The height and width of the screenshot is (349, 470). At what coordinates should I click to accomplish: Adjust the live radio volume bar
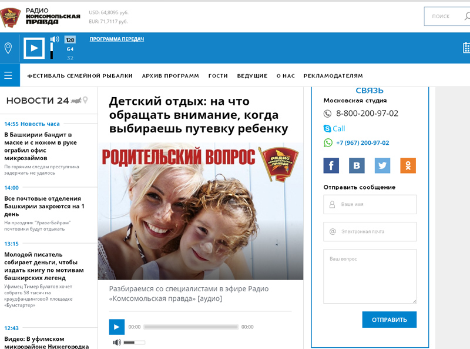52,51
